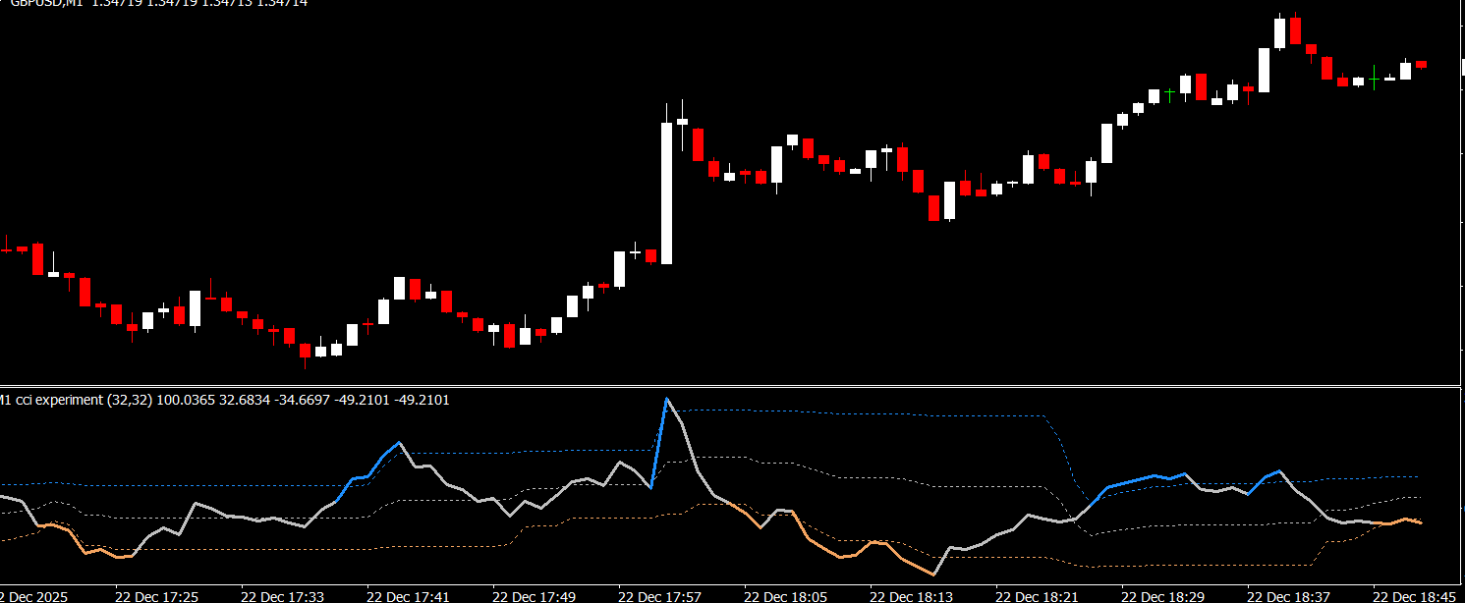Click the last red candle on the chart

tap(1421, 65)
